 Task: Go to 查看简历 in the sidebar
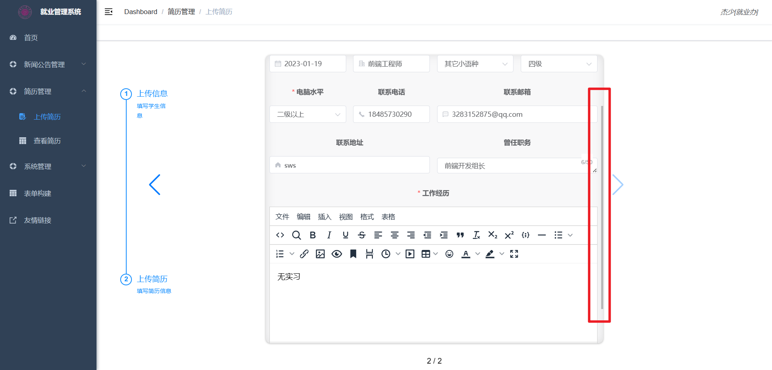47,141
